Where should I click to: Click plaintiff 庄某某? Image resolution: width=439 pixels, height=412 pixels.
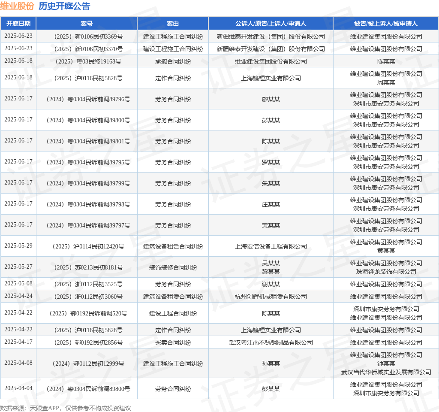coord(271,204)
